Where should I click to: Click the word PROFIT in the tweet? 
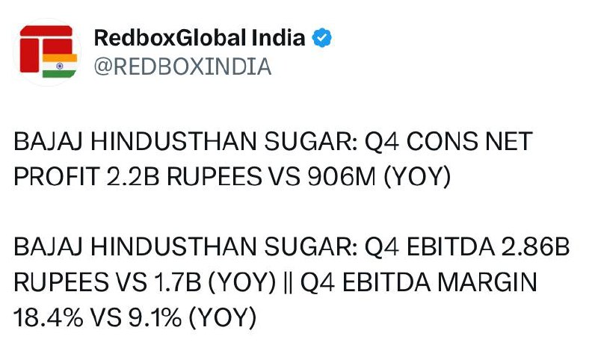click(x=57, y=177)
